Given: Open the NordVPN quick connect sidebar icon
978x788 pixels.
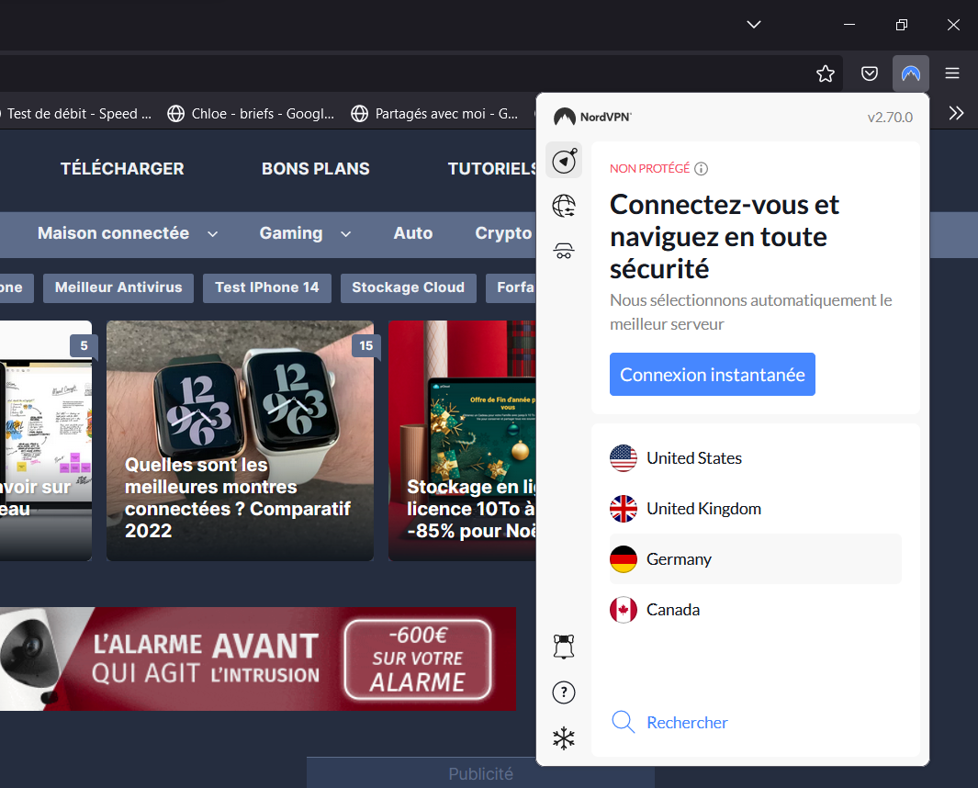Looking at the screenshot, I should tap(564, 161).
